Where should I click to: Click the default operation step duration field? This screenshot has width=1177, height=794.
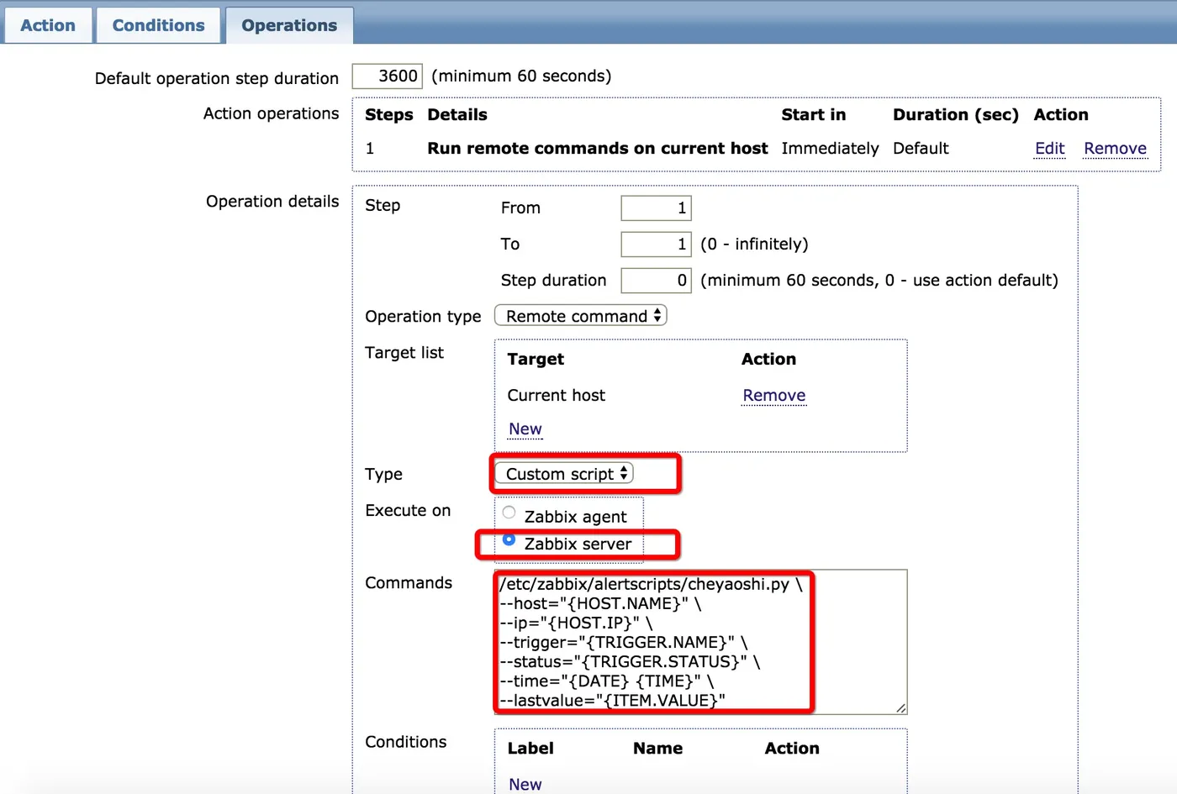click(387, 76)
